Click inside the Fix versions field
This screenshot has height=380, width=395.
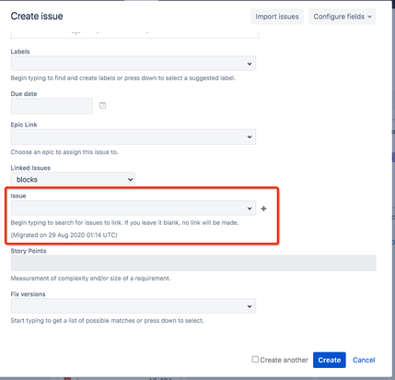pos(128,306)
